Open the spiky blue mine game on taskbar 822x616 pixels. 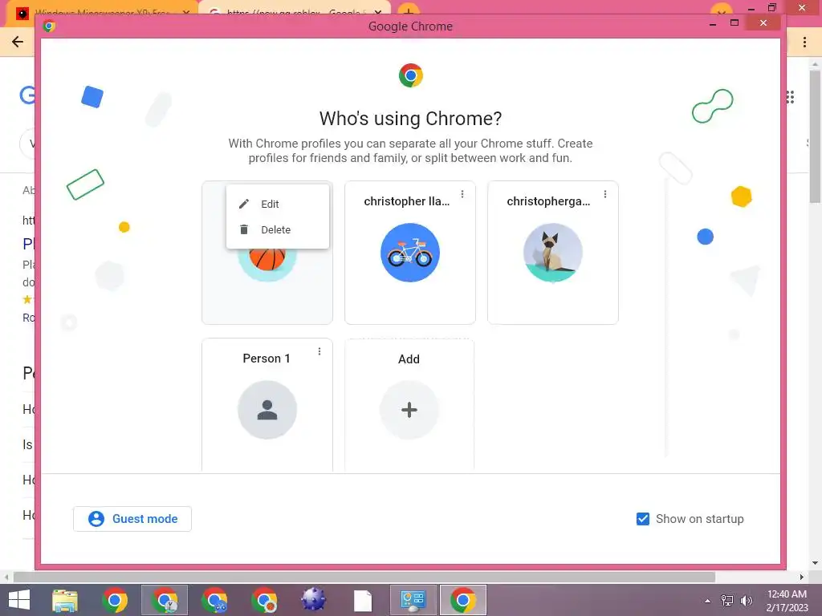tap(314, 600)
